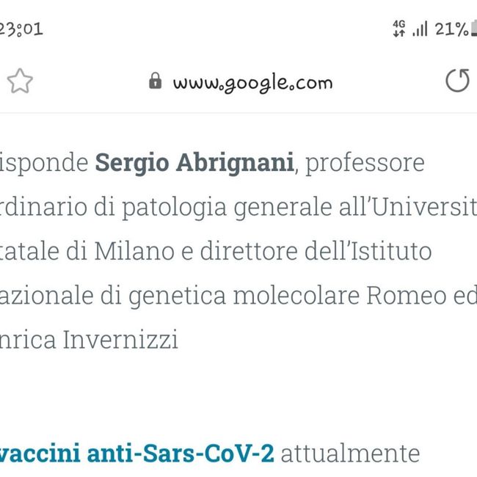Tap the signal strength bars icon
Viewport: 477px width, 477px height.
(x=420, y=29)
